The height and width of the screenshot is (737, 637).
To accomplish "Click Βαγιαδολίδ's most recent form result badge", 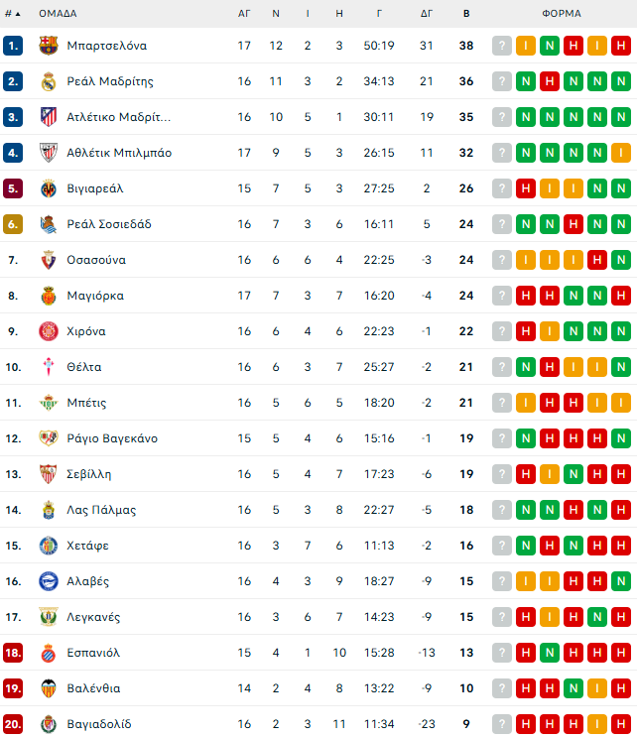I will pos(526,724).
